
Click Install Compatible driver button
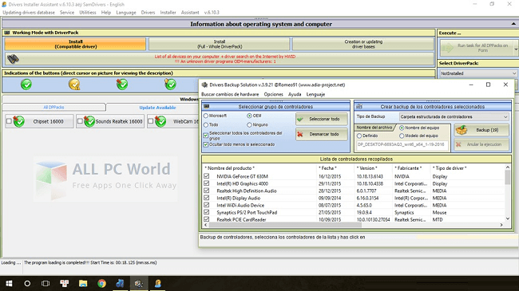(x=76, y=44)
